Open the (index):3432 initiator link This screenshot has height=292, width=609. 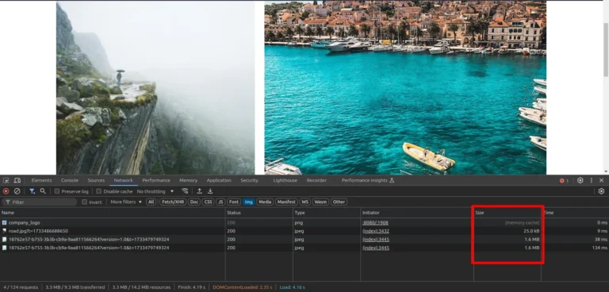(x=376, y=231)
